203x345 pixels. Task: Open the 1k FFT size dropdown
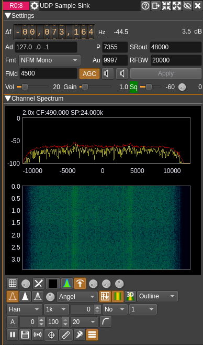point(57,309)
